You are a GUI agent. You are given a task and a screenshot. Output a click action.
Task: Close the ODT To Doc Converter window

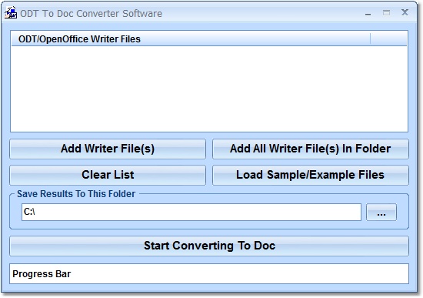point(405,12)
